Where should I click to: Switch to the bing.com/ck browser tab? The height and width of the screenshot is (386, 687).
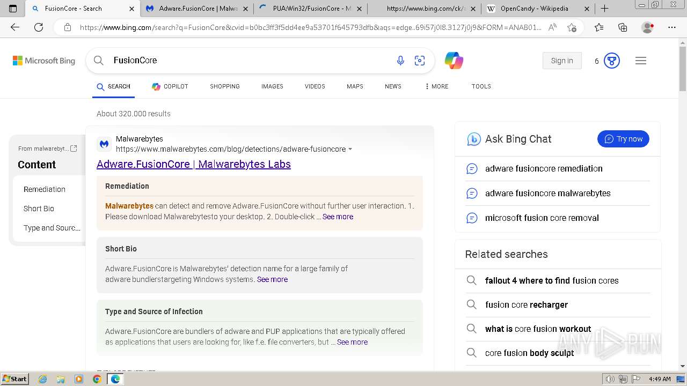pyautogui.click(x=424, y=9)
